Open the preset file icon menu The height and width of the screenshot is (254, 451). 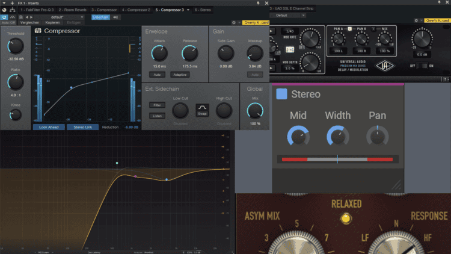point(20,17)
